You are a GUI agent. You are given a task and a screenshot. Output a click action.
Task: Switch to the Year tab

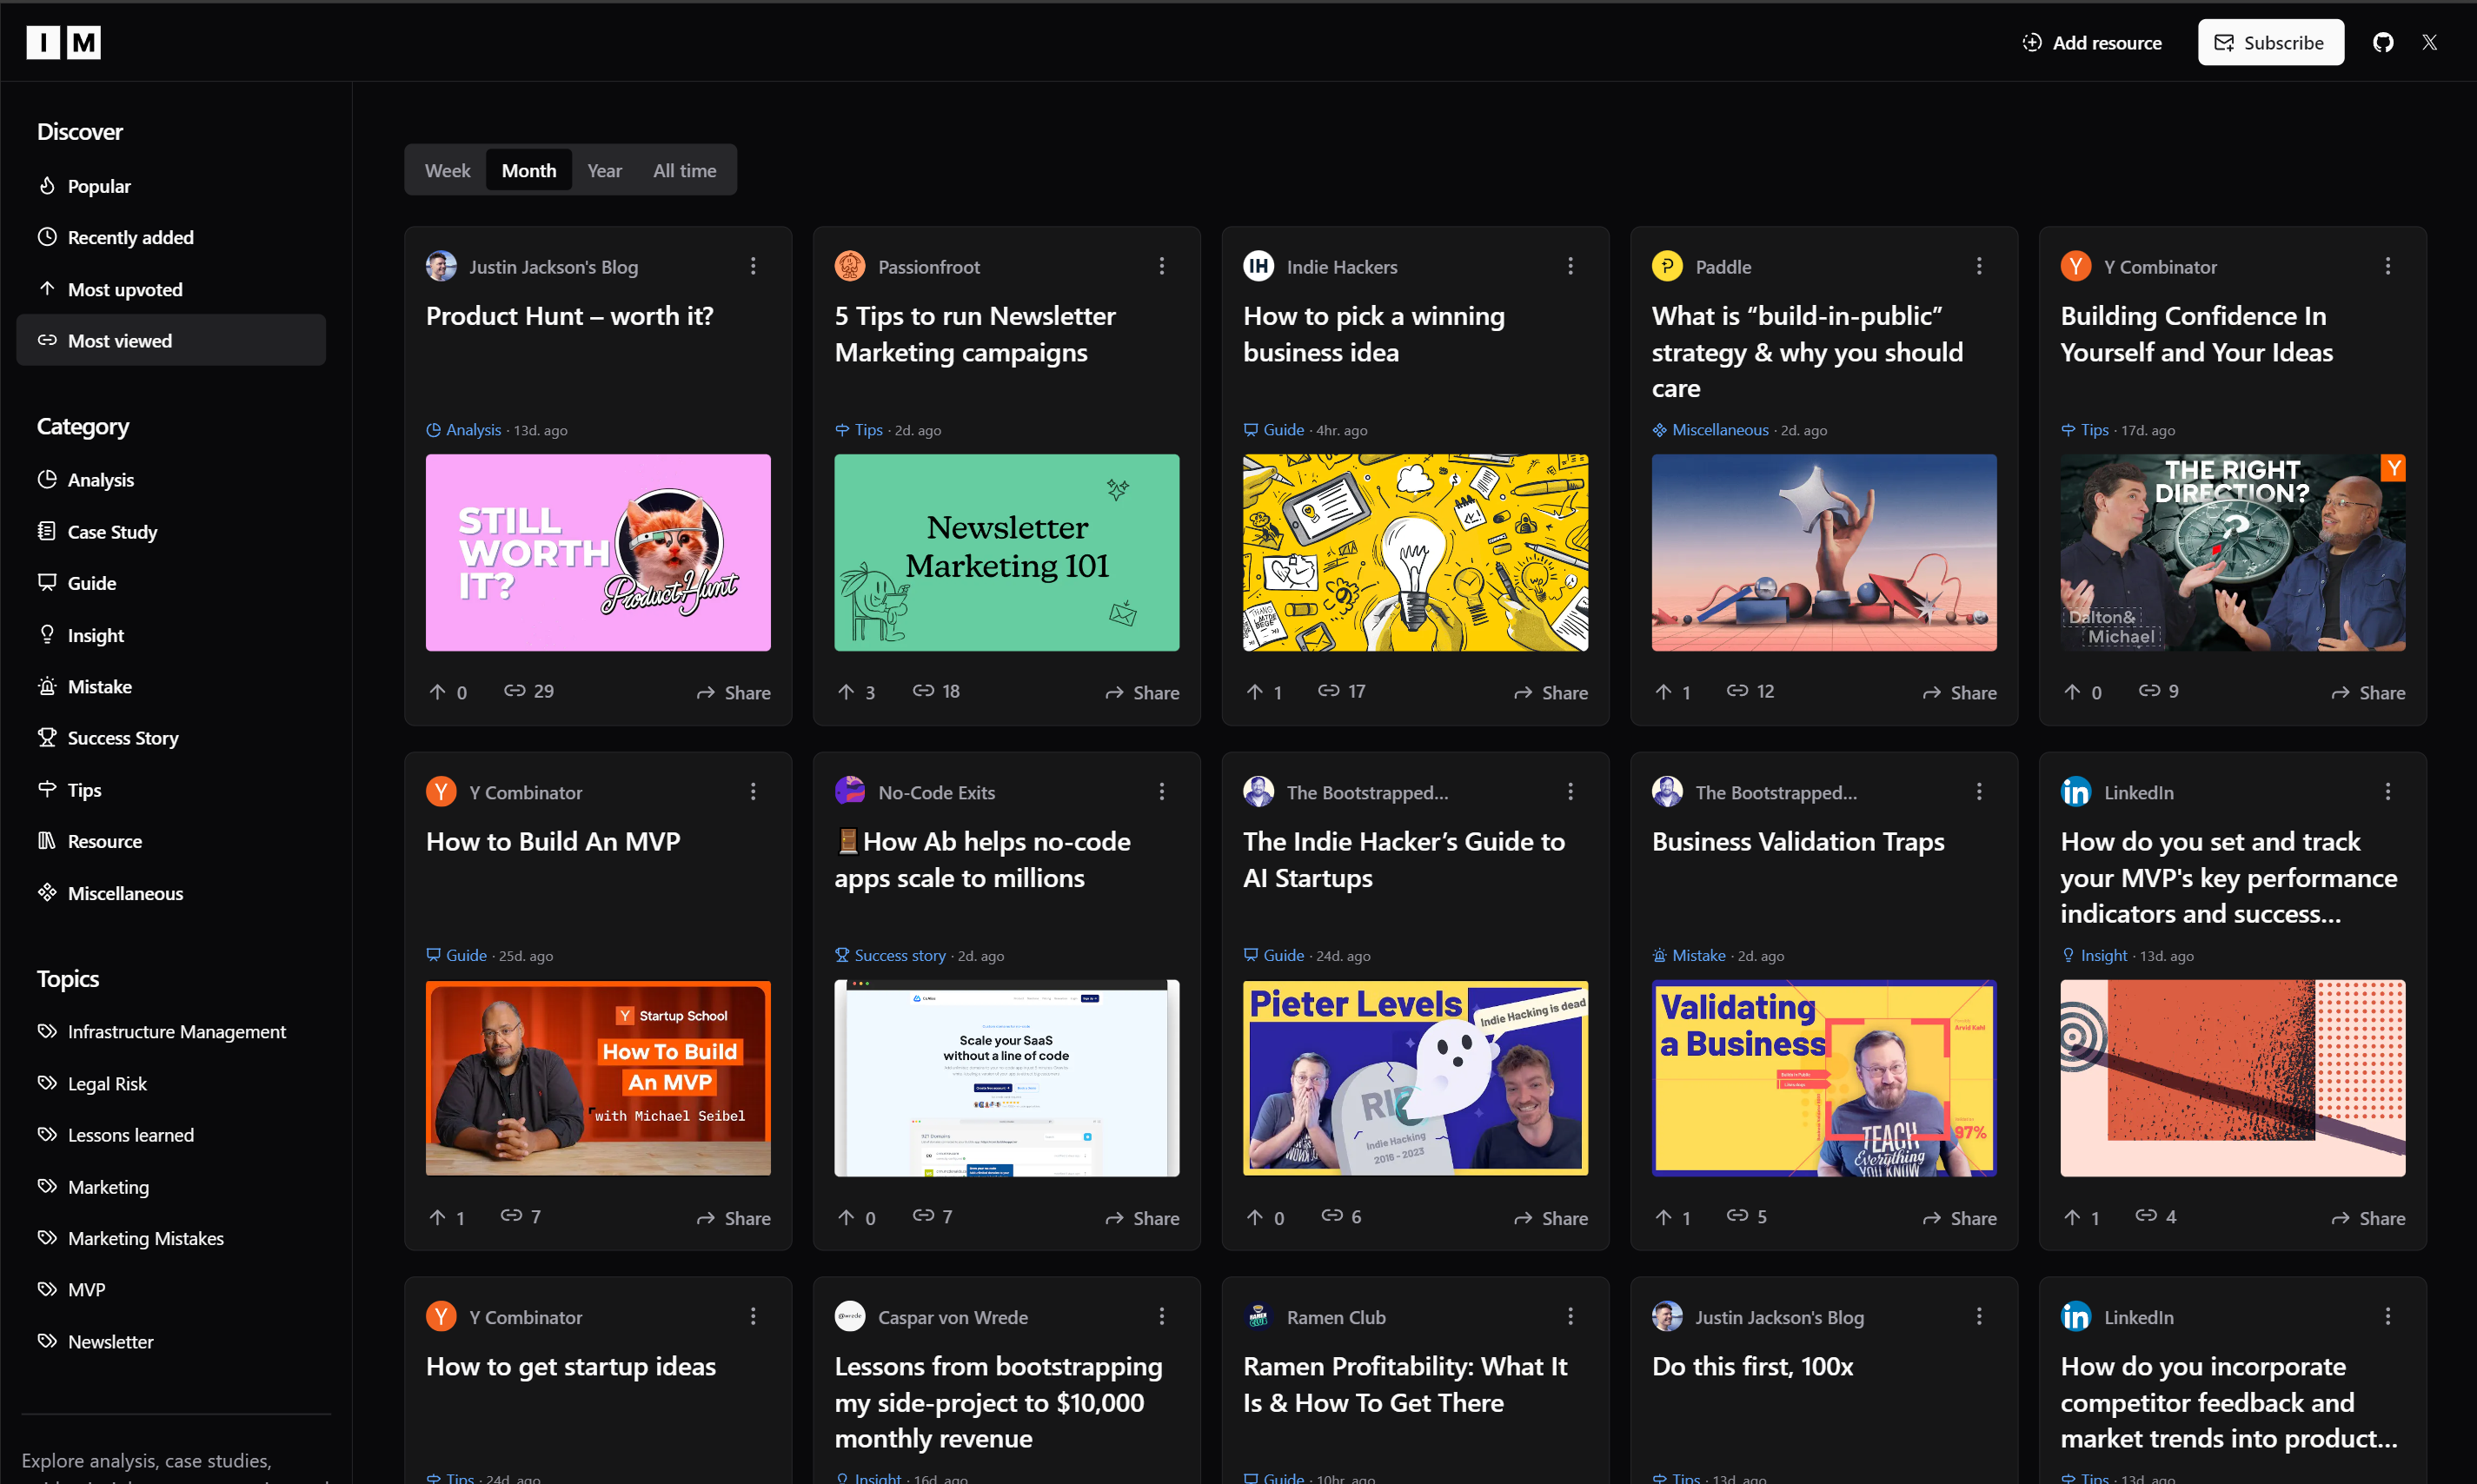604,170
